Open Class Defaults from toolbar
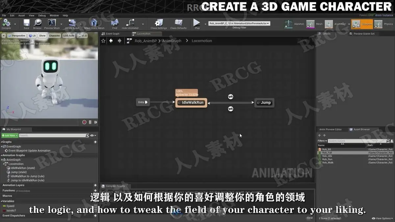 point(178,23)
